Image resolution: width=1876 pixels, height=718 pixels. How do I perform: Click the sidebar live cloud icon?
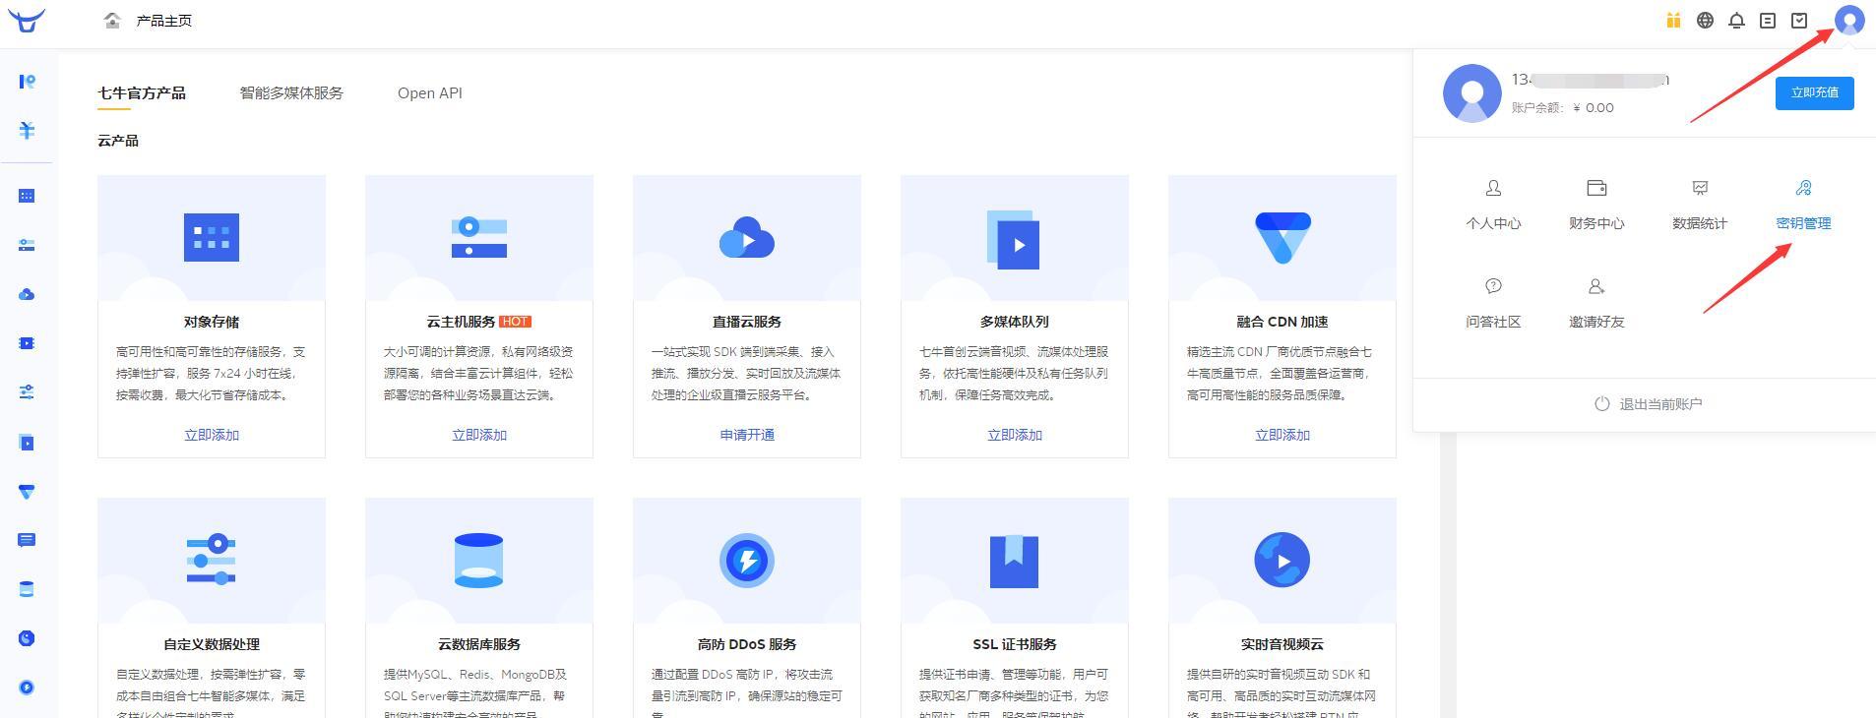27,294
